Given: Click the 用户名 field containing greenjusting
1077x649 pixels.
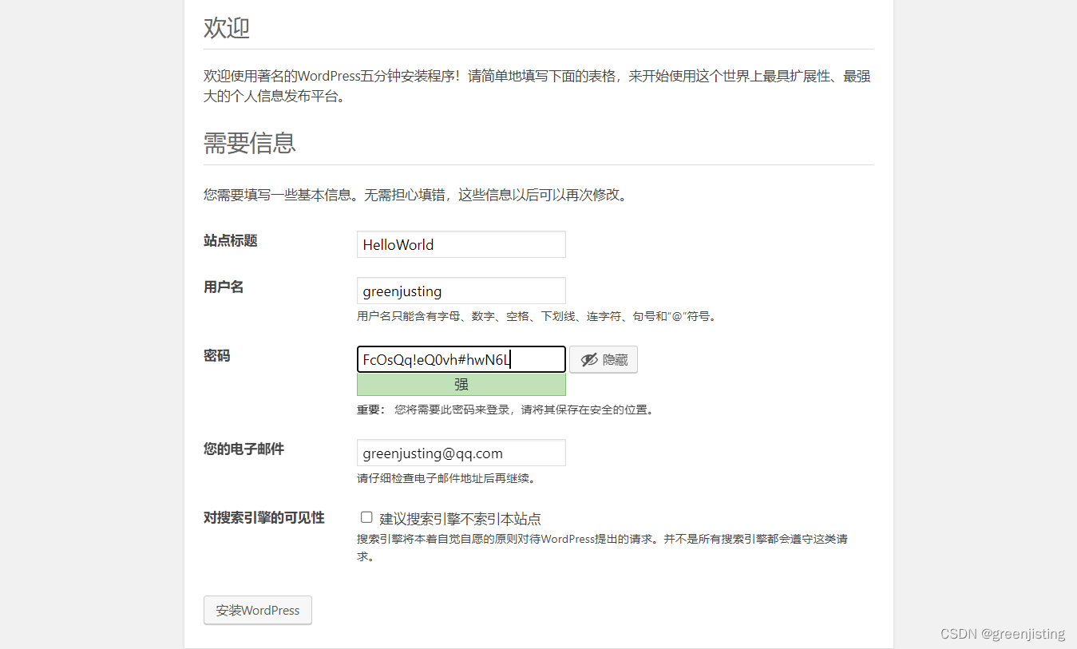Looking at the screenshot, I should pyautogui.click(x=461, y=291).
